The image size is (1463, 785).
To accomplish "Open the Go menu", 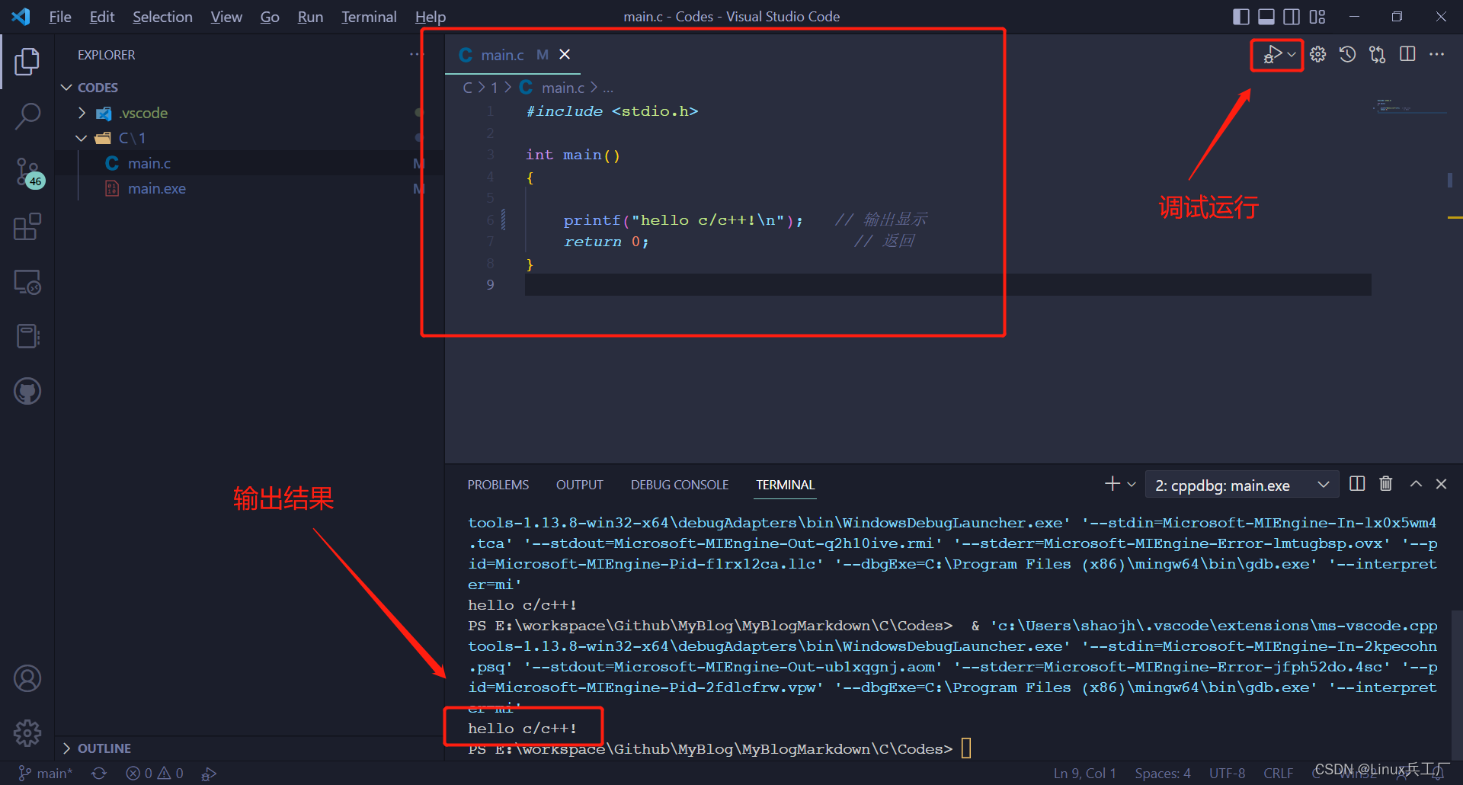I will (x=270, y=17).
